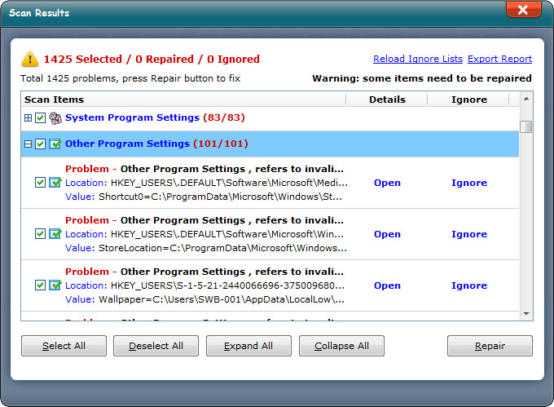Click the '1425 Selected / 0 Repaired / 0 Ignored' summary
Viewport: 554px width, 407px height.
[x=152, y=59]
